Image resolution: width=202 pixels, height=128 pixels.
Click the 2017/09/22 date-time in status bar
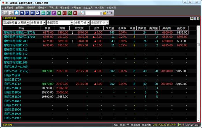[164, 125]
